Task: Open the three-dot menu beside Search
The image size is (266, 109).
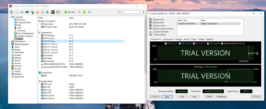Action: point(143,12)
